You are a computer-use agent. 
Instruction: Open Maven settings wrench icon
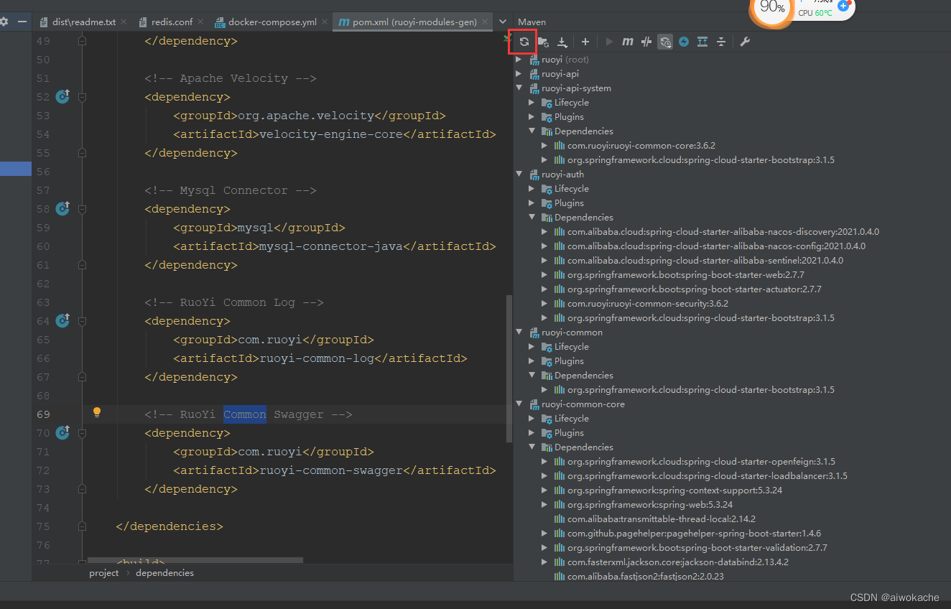pyautogui.click(x=745, y=42)
